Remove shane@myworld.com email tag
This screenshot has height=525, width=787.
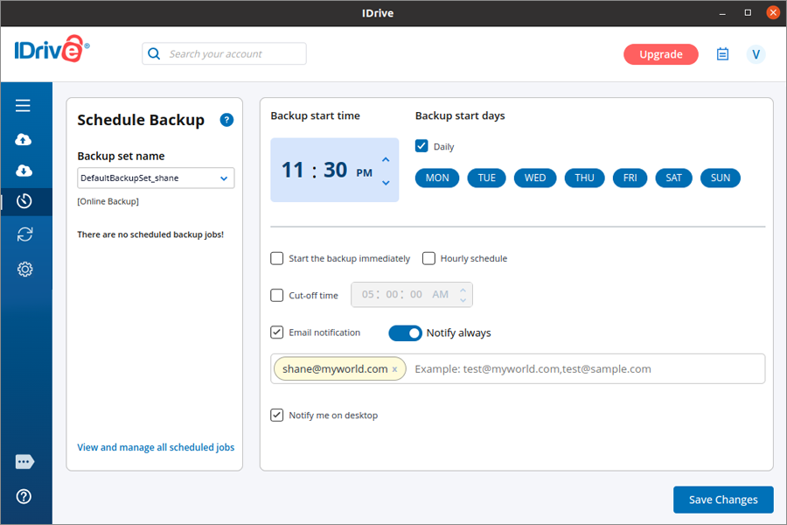pos(394,369)
